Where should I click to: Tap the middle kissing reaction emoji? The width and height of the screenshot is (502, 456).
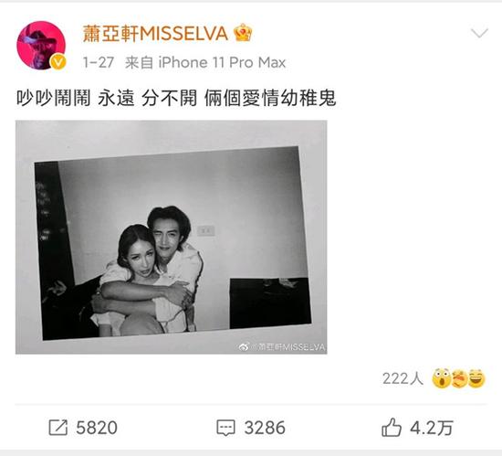459,378
